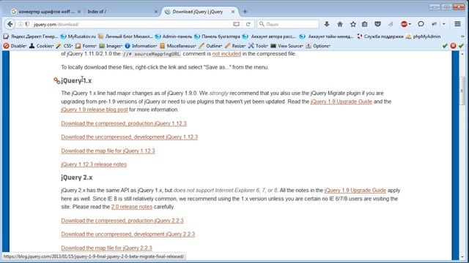
Task: Open a new tab with the plus button
Action: tap(245, 12)
